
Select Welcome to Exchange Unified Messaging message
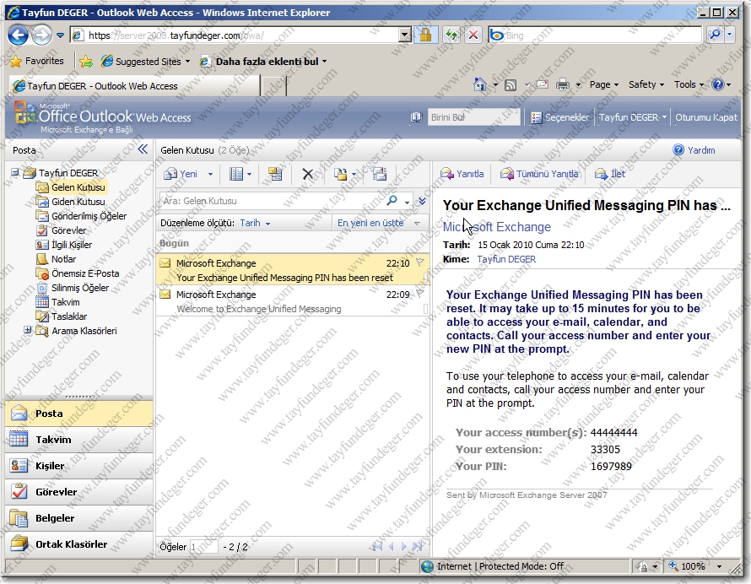[292, 301]
